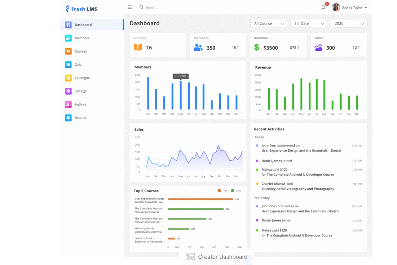Screen dimensions: 397x265
Task: Expand the Till Date dropdown
Action: [308, 23]
